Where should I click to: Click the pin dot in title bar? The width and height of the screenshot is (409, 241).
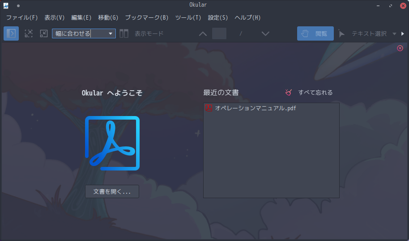pyautogui.click(x=18, y=5)
